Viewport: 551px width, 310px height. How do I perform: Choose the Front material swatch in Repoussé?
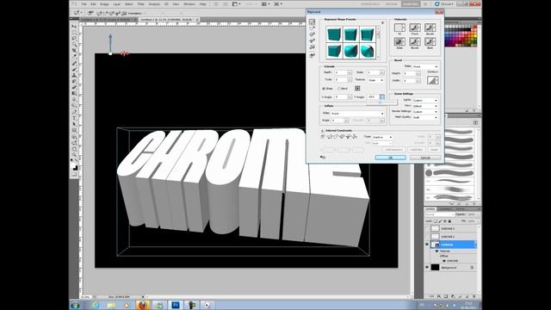click(x=415, y=28)
